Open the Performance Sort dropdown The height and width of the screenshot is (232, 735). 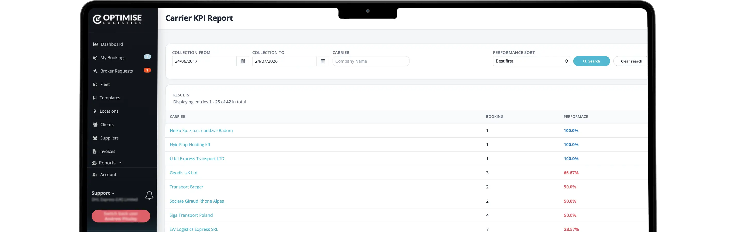coord(531,61)
